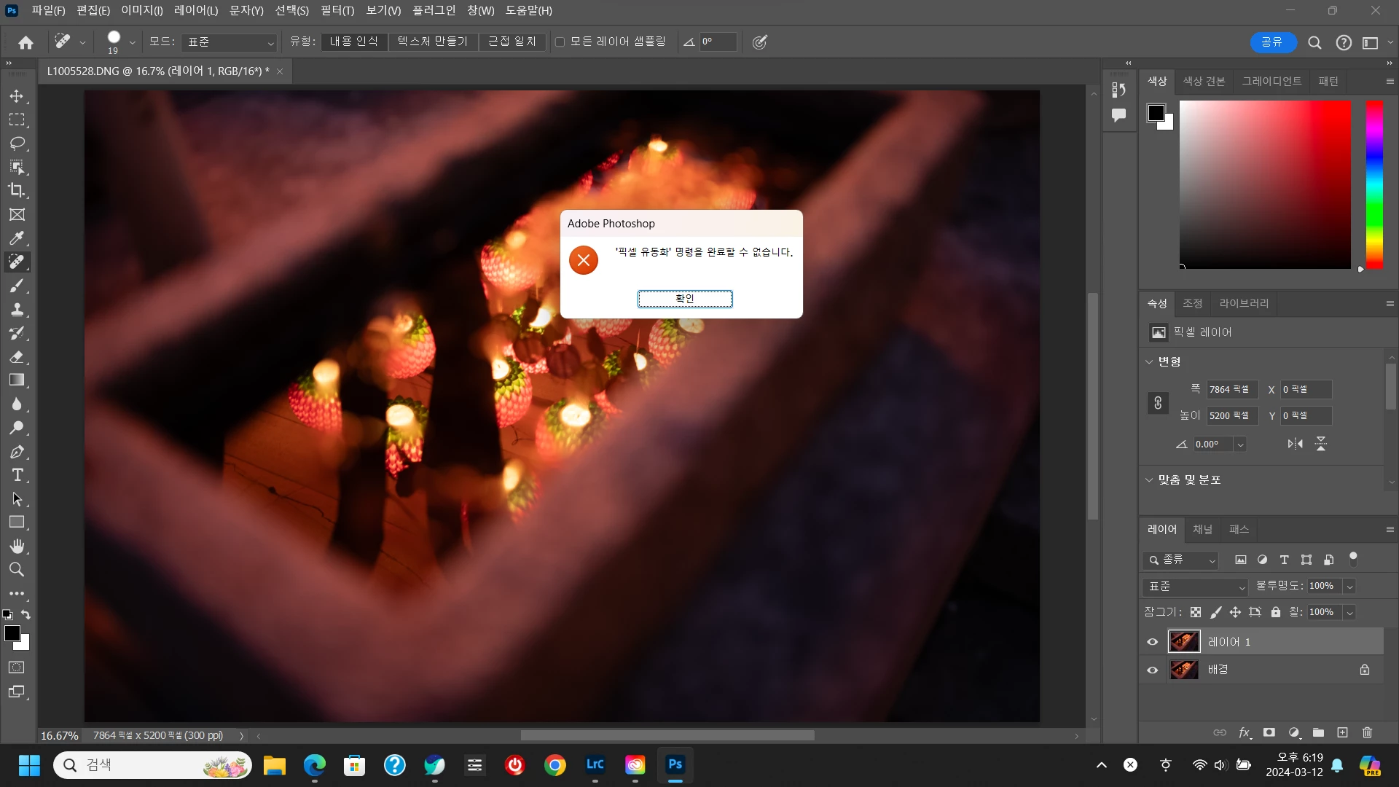1399x787 pixels.
Task: Collapse the 변형 section
Action: pos(1149,361)
